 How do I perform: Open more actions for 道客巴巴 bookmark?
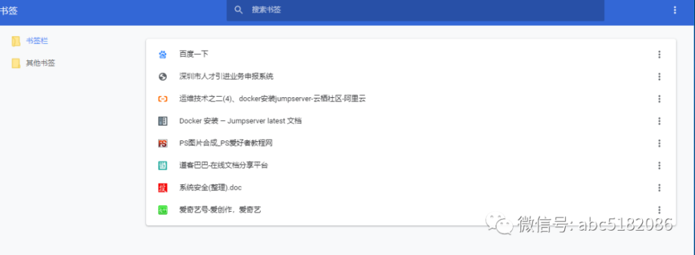(659, 165)
